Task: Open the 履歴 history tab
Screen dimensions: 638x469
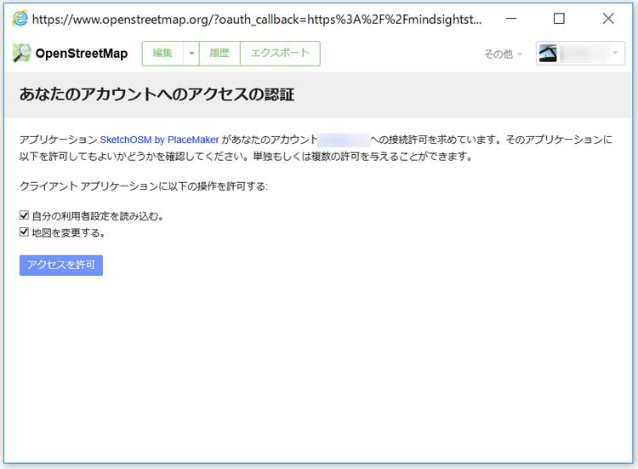Action: (219, 53)
